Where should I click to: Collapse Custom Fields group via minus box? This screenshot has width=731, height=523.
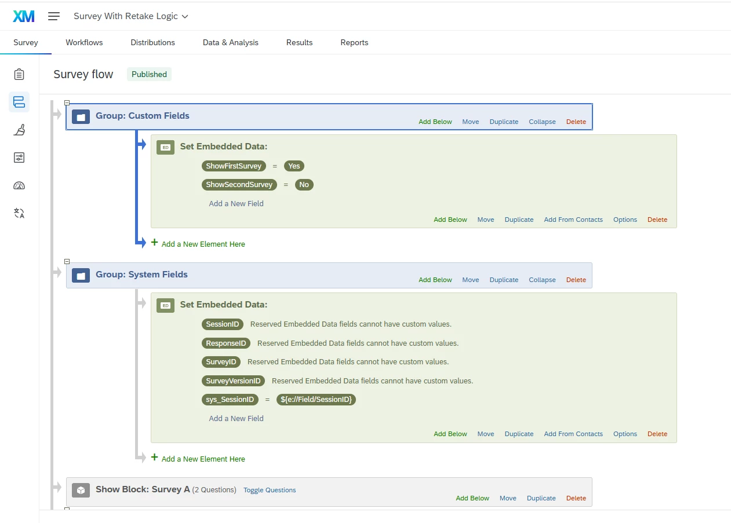click(67, 103)
